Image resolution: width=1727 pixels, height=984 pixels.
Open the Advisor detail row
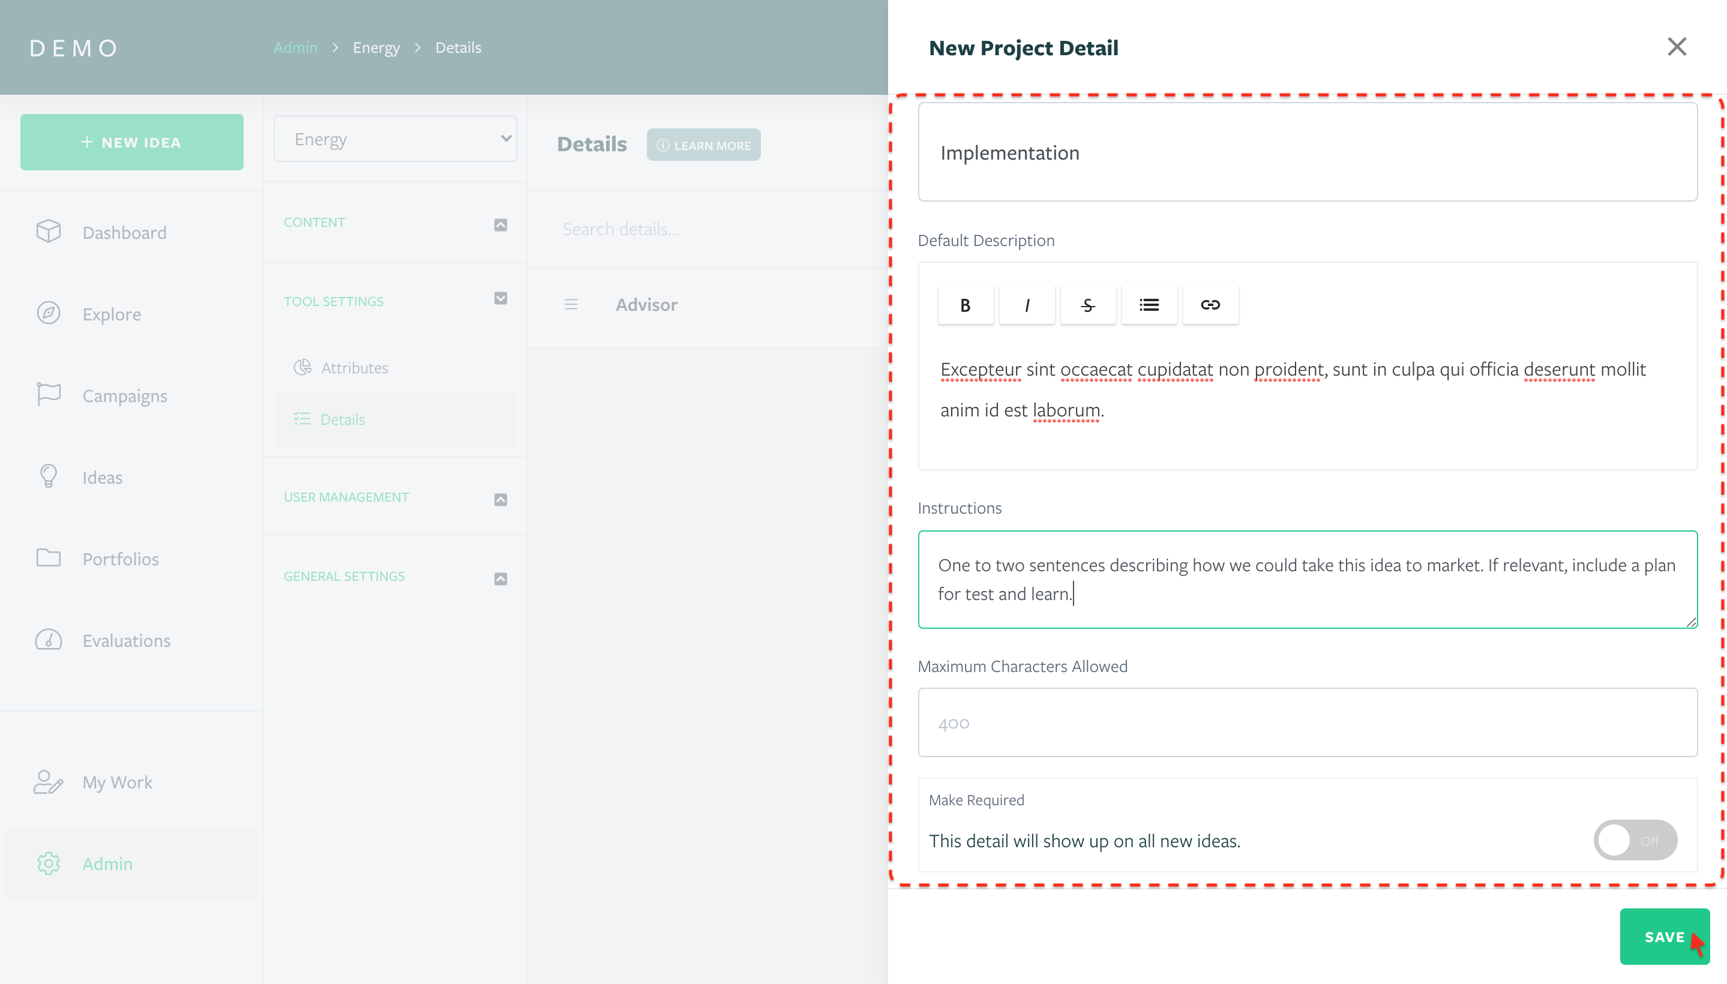tap(707, 305)
